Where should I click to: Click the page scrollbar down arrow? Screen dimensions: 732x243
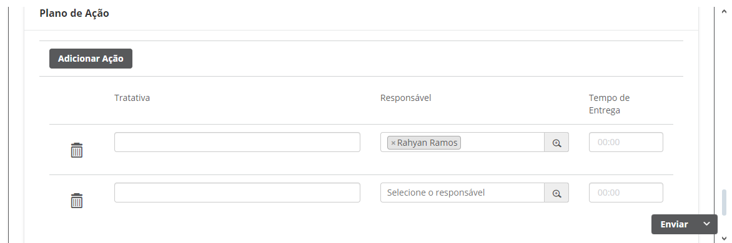point(724,239)
